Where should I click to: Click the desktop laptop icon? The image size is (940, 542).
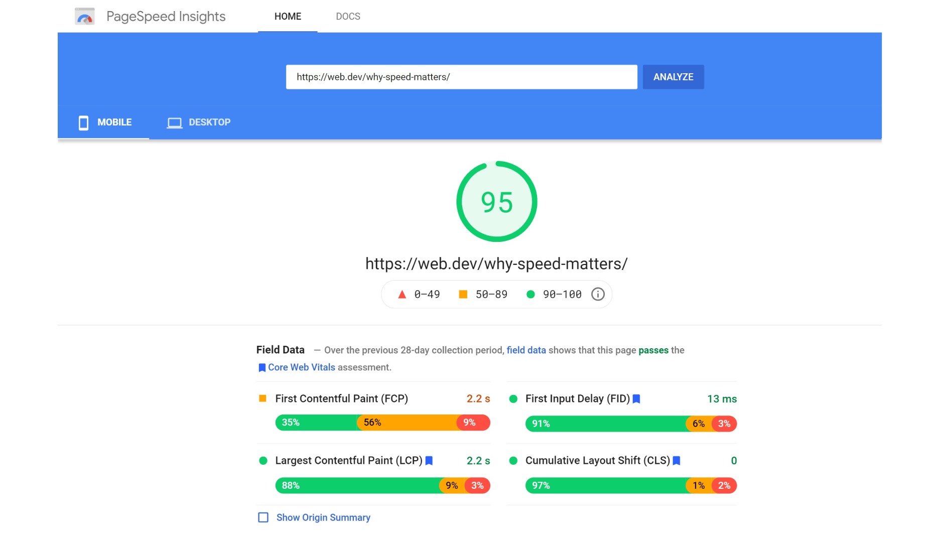(x=175, y=122)
